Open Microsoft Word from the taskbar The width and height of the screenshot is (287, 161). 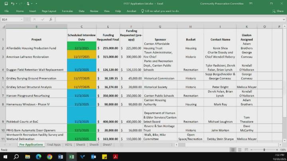tap(61, 157)
